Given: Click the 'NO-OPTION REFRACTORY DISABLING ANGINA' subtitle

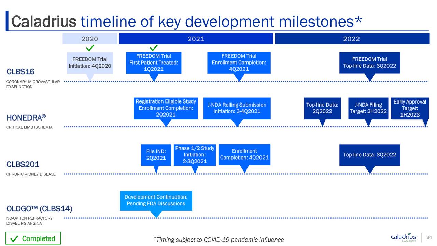Looking at the screenshot, I should 29,221.
